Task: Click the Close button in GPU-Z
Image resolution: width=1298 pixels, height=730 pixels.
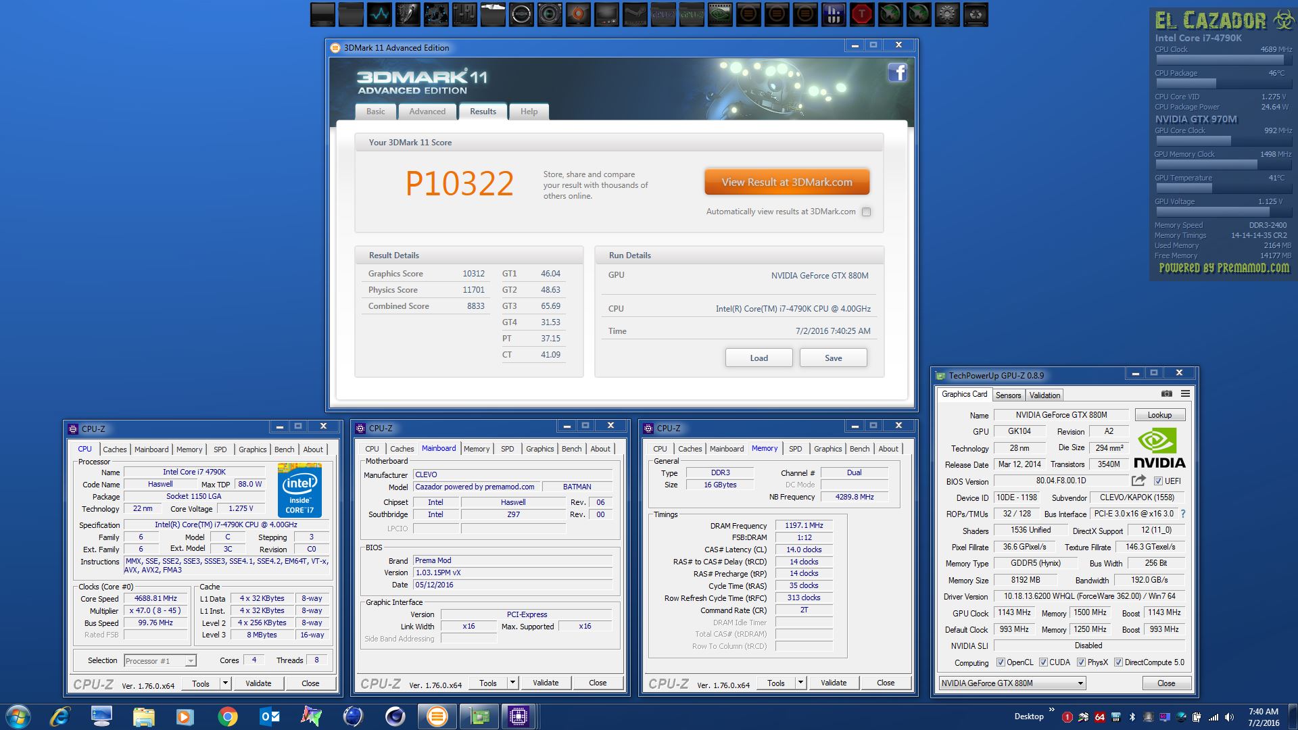Action: [x=1166, y=683]
